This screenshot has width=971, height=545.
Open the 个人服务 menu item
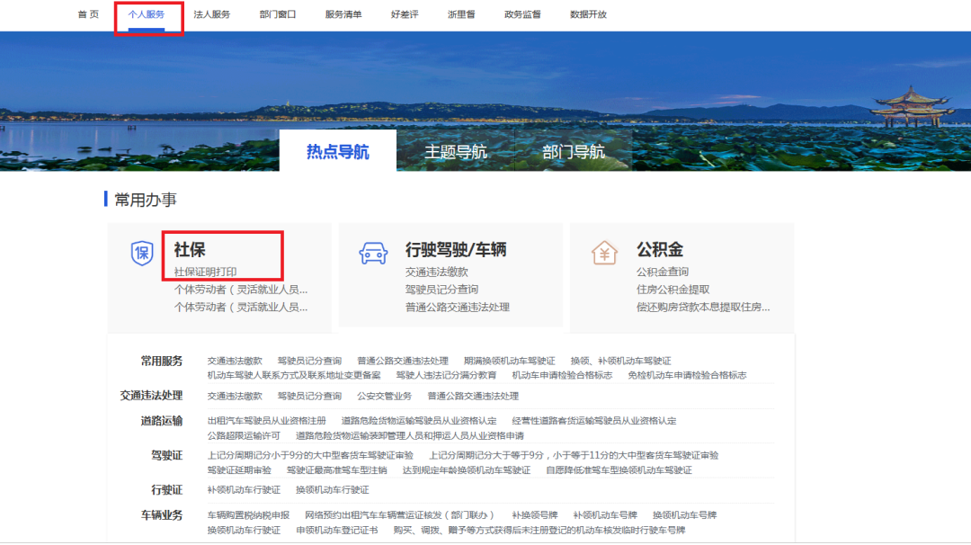(x=147, y=14)
